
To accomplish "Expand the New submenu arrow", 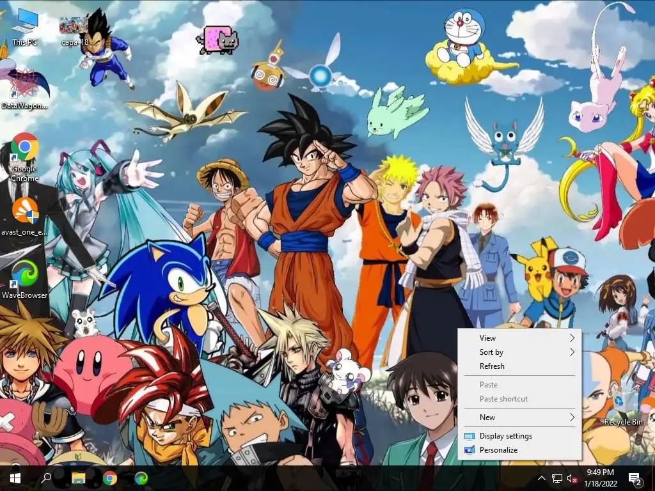I will (572, 417).
